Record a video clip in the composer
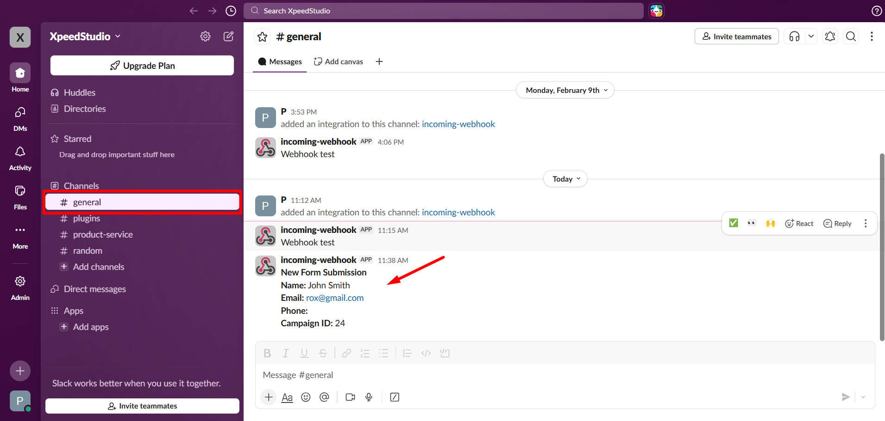The width and height of the screenshot is (885, 421). [x=350, y=397]
